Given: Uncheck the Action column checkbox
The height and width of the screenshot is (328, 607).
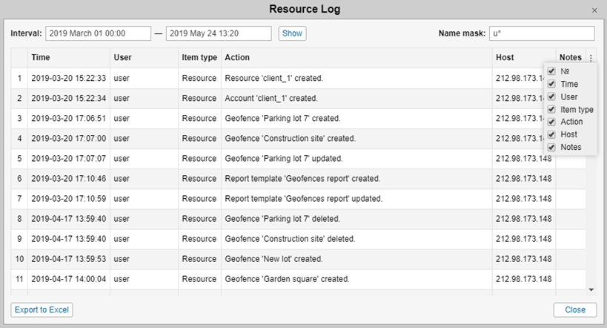Looking at the screenshot, I should pyautogui.click(x=551, y=122).
